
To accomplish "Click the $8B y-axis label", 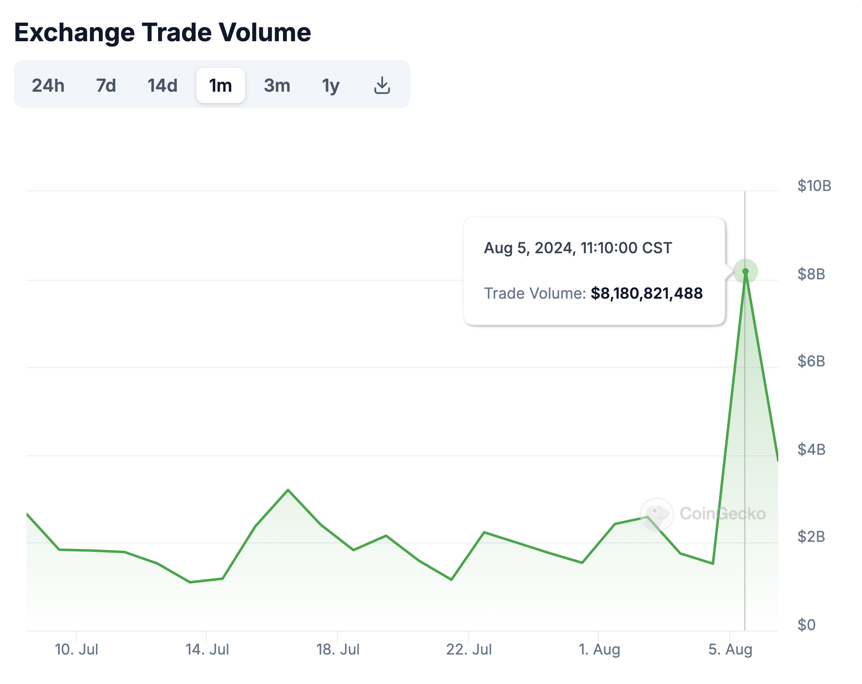I will coord(811,274).
